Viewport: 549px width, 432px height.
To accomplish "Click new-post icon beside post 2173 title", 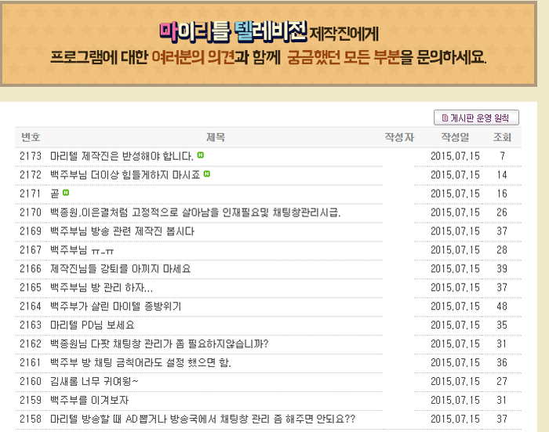I will point(201,155).
